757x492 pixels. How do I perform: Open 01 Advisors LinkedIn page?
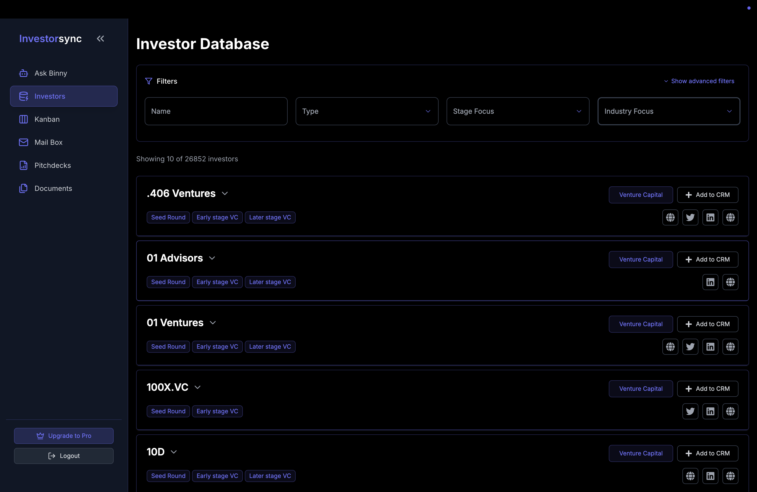[x=710, y=282]
